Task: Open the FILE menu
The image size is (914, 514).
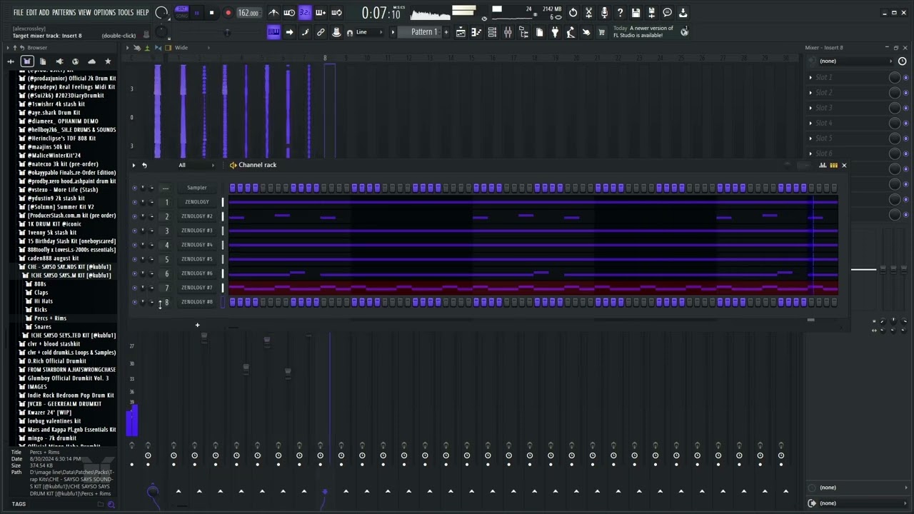Action: pos(19,12)
